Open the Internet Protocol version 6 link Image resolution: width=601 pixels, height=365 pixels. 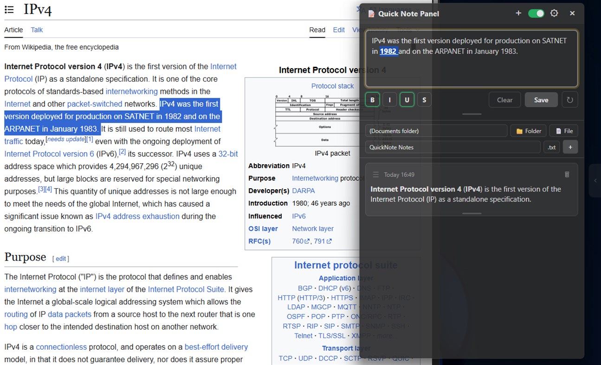(49, 154)
